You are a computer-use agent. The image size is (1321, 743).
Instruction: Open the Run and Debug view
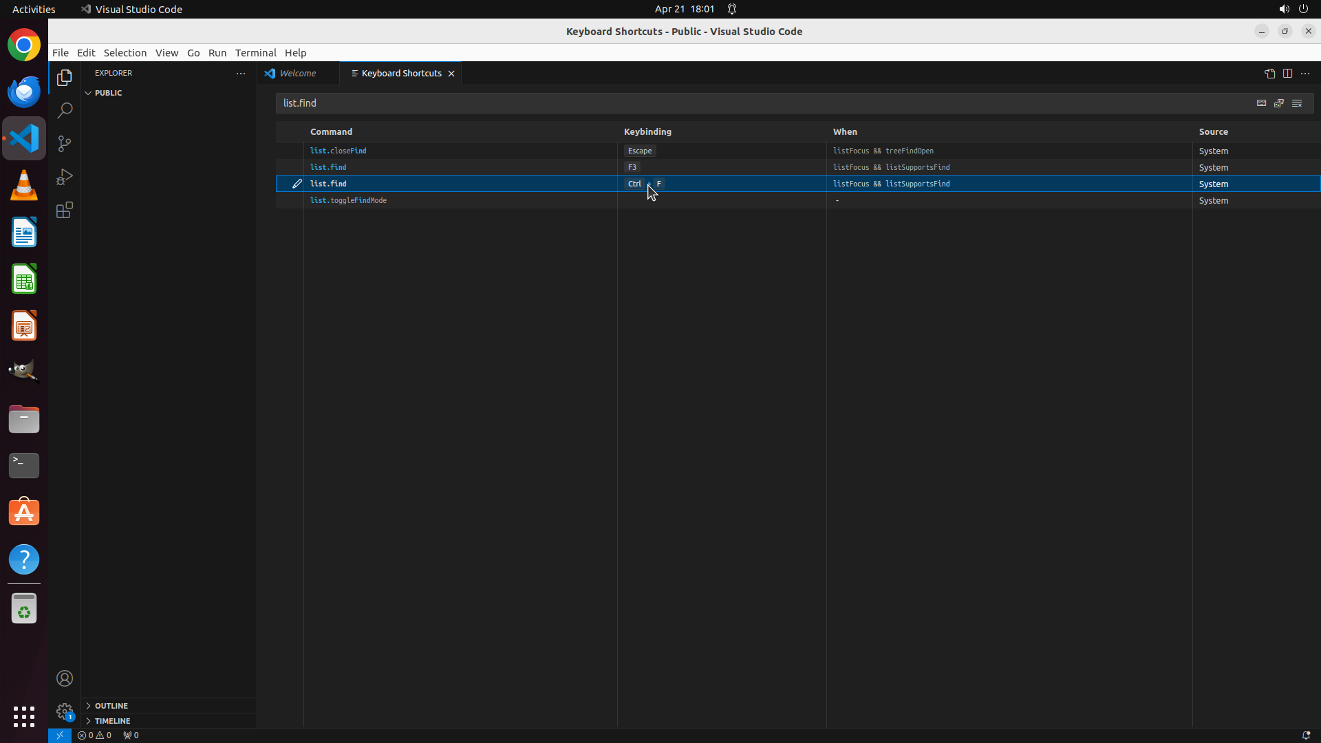[x=64, y=177]
